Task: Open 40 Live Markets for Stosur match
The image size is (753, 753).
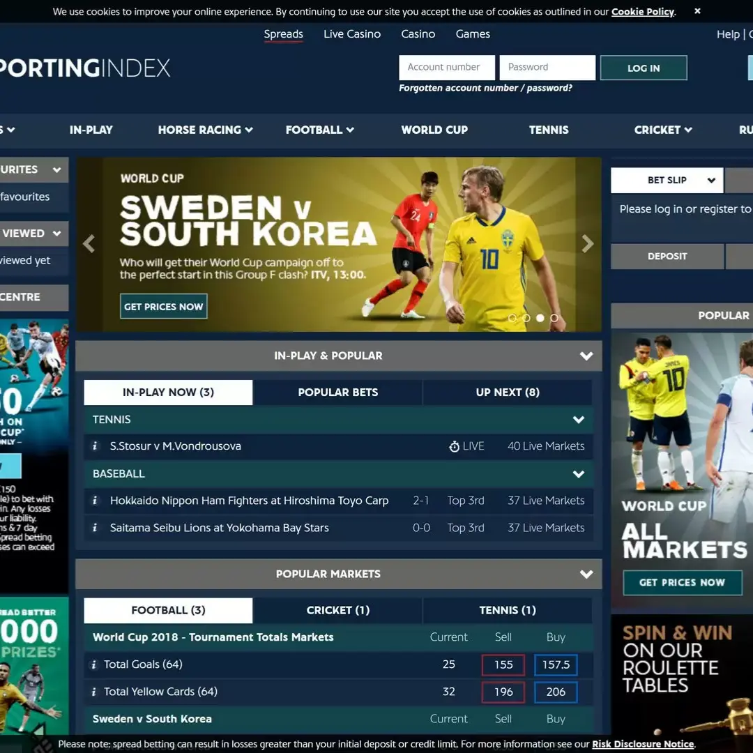Action: 546,446
